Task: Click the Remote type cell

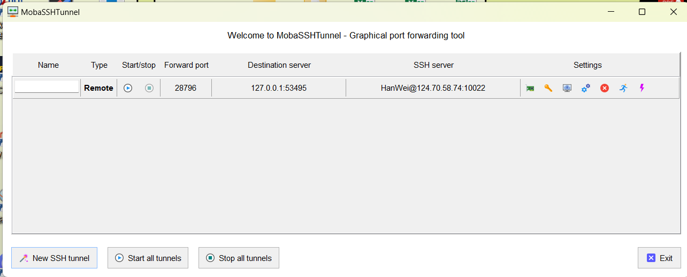Action: [x=99, y=88]
